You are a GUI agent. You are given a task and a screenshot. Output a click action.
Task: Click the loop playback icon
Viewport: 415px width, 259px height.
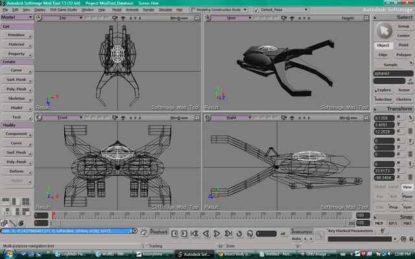[239, 234]
